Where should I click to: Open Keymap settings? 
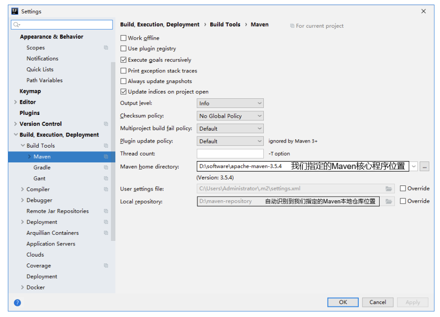click(x=30, y=91)
